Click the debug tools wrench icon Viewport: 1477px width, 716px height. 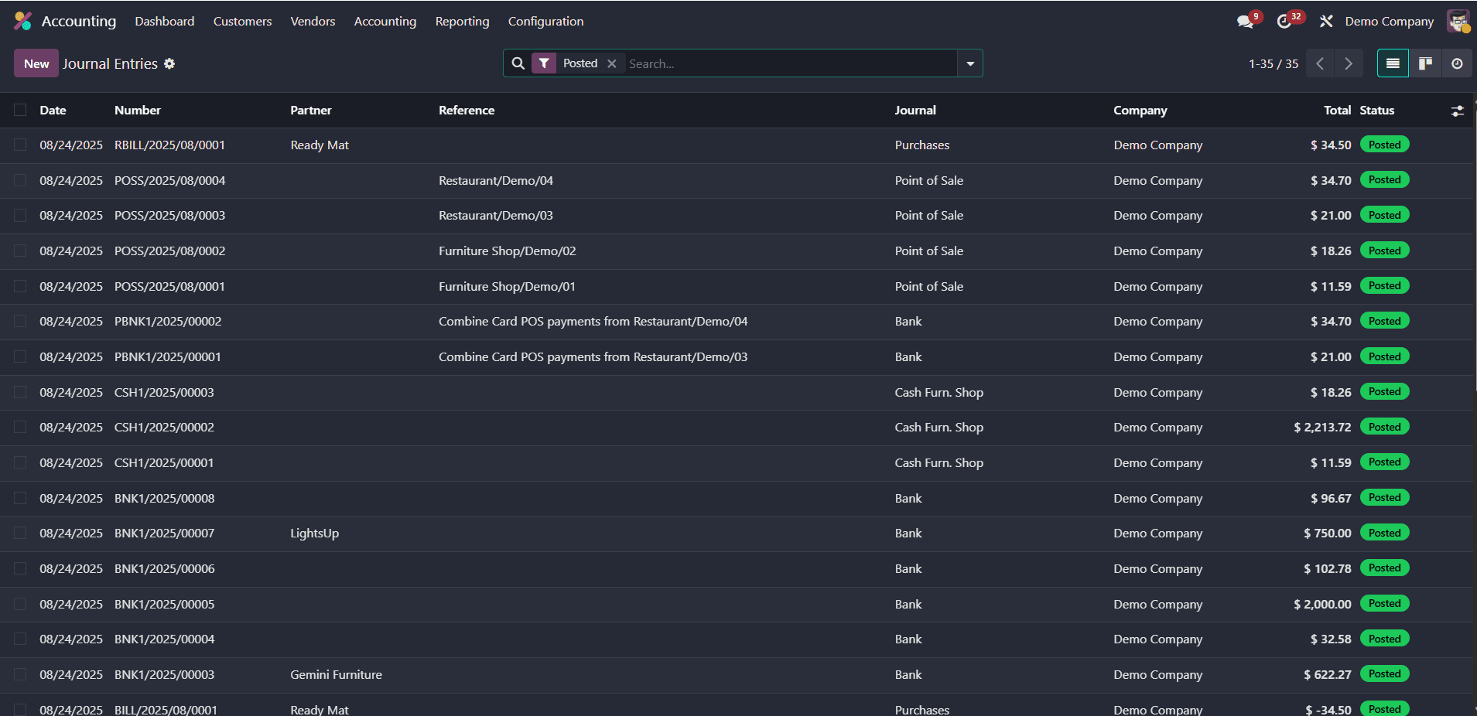(x=1326, y=22)
